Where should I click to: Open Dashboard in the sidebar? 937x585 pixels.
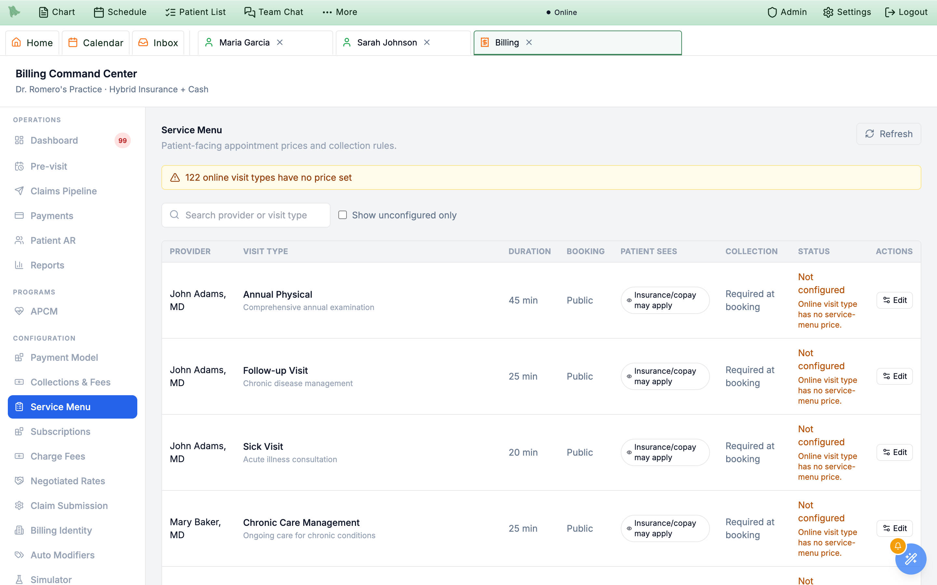coord(73,140)
